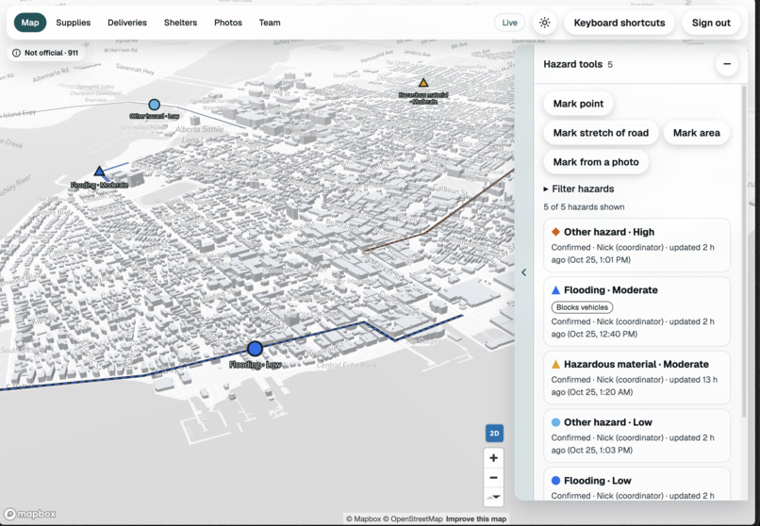
Task: Reset map bearing with compass button
Action: click(493, 497)
